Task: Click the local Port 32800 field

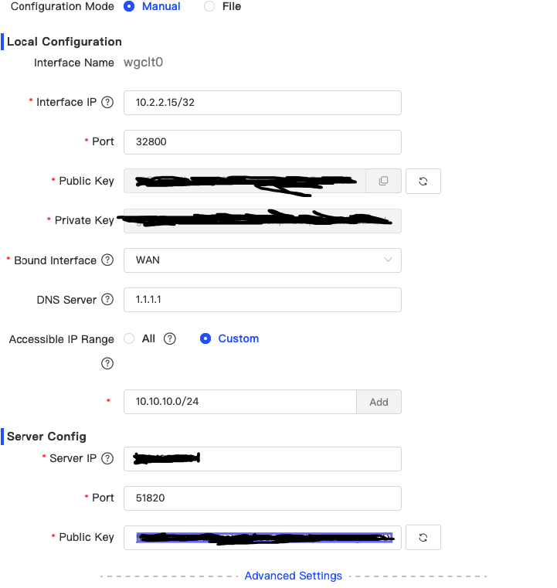Action: [262, 141]
